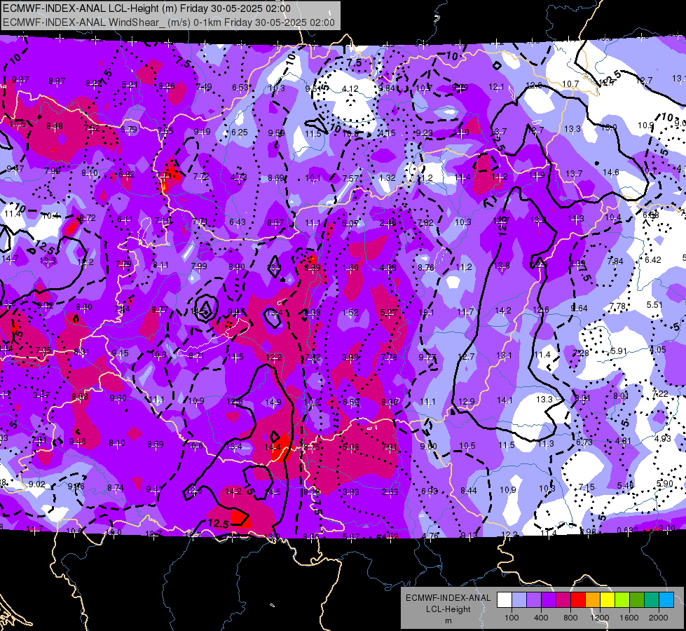Click the WindShear 0-1km title line

coord(169,22)
